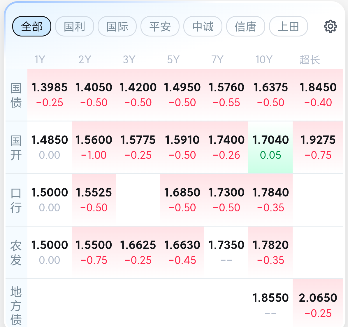Image resolution: width=348 pixels, height=327 pixels.
Task: Select the 农发 row label
Action: pos(16,253)
